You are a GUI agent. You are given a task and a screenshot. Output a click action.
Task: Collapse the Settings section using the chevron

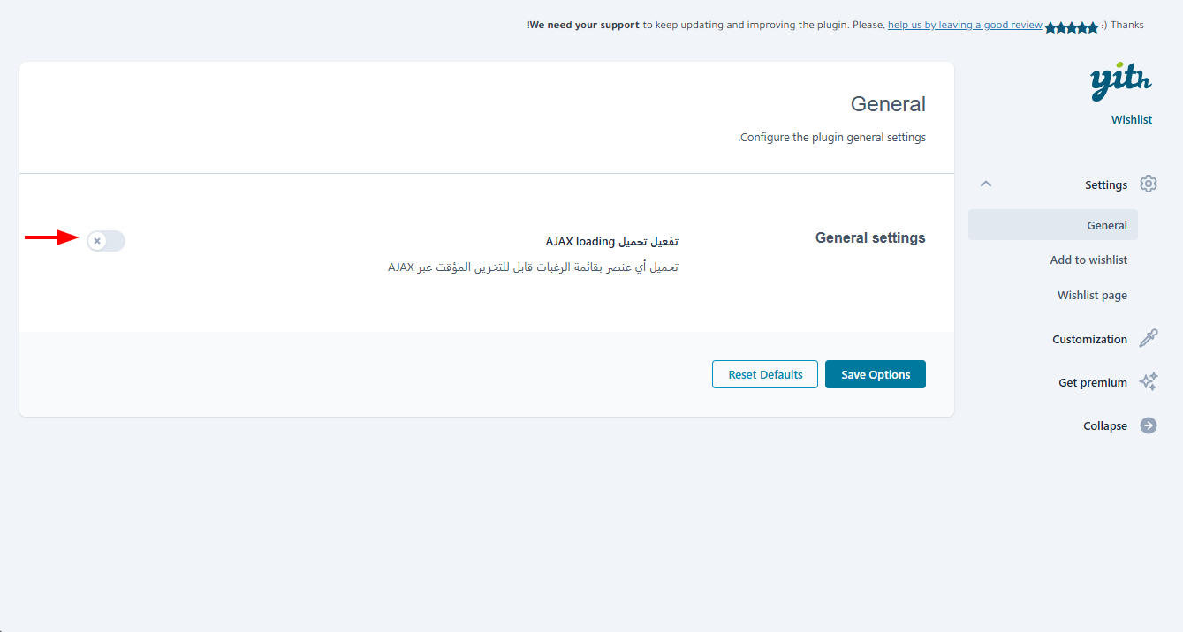(987, 184)
